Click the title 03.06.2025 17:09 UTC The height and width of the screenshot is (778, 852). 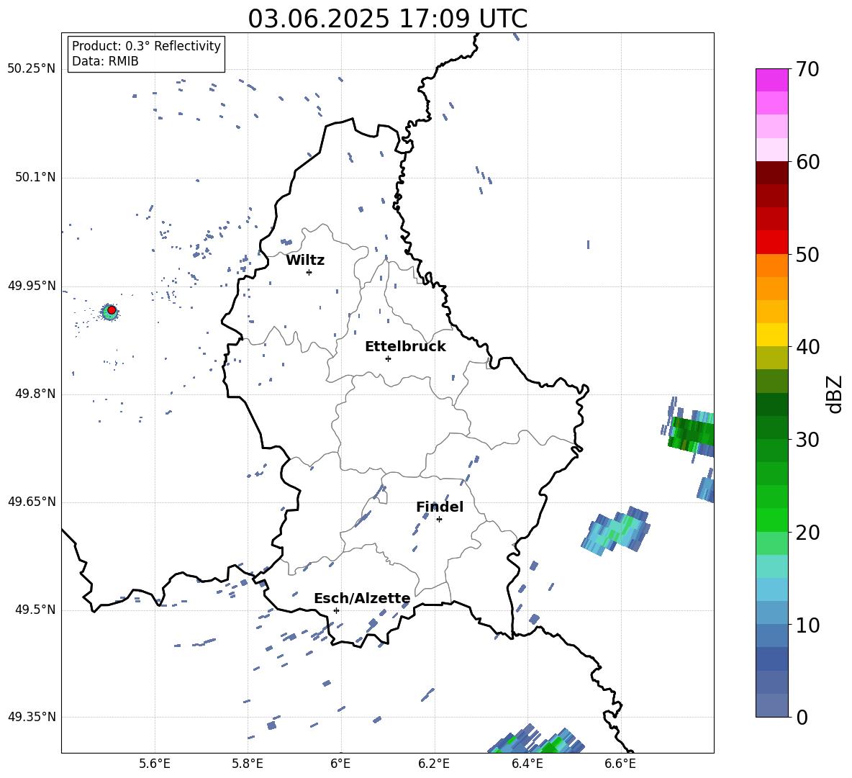click(387, 19)
